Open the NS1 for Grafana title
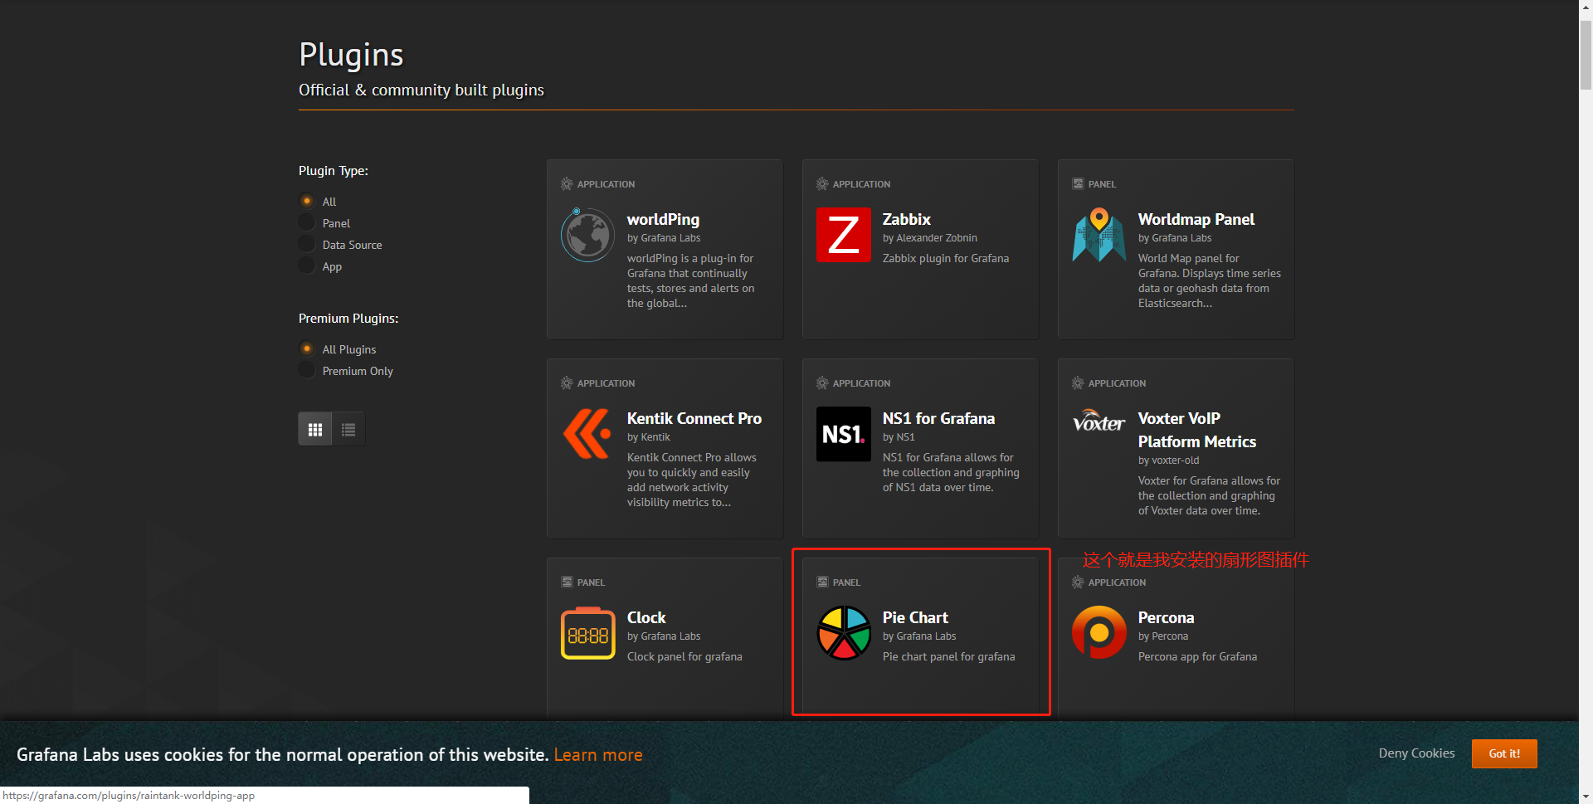 938,419
